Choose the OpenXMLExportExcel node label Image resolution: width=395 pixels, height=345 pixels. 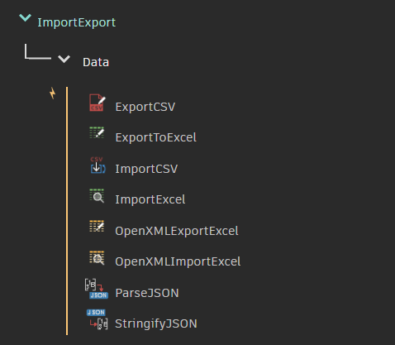pos(177,231)
